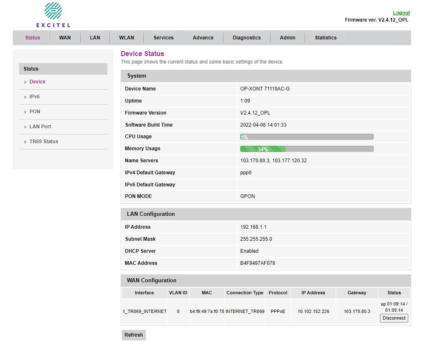Open the Statistics tab
Viewport: 429px width, 347px height.
326,38
